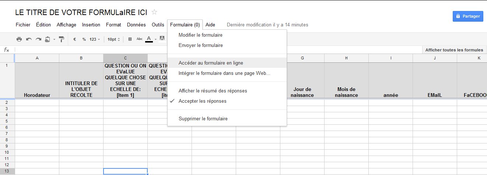The width and height of the screenshot is (487, 175).
Task: Format cell as euro currency
Action: [74, 39]
